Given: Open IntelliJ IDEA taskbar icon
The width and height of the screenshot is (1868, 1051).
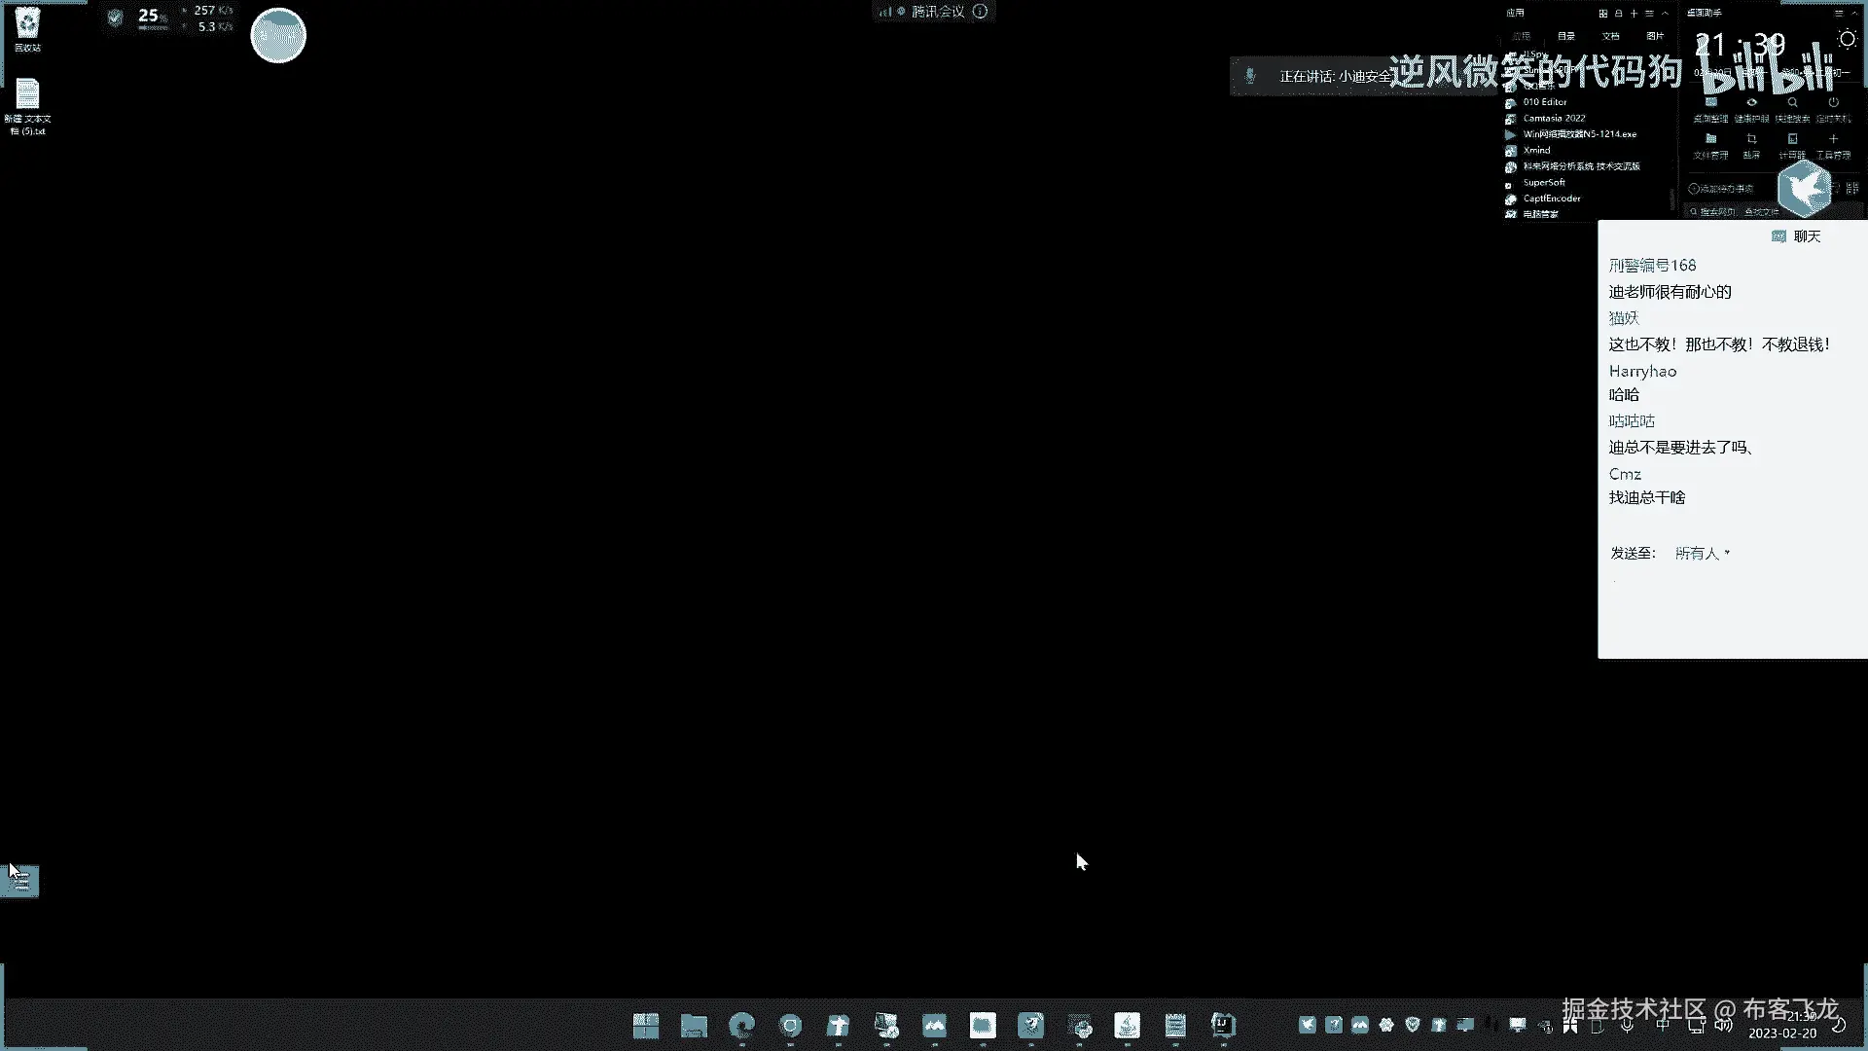Looking at the screenshot, I should pyautogui.click(x=1223, y=1025).
